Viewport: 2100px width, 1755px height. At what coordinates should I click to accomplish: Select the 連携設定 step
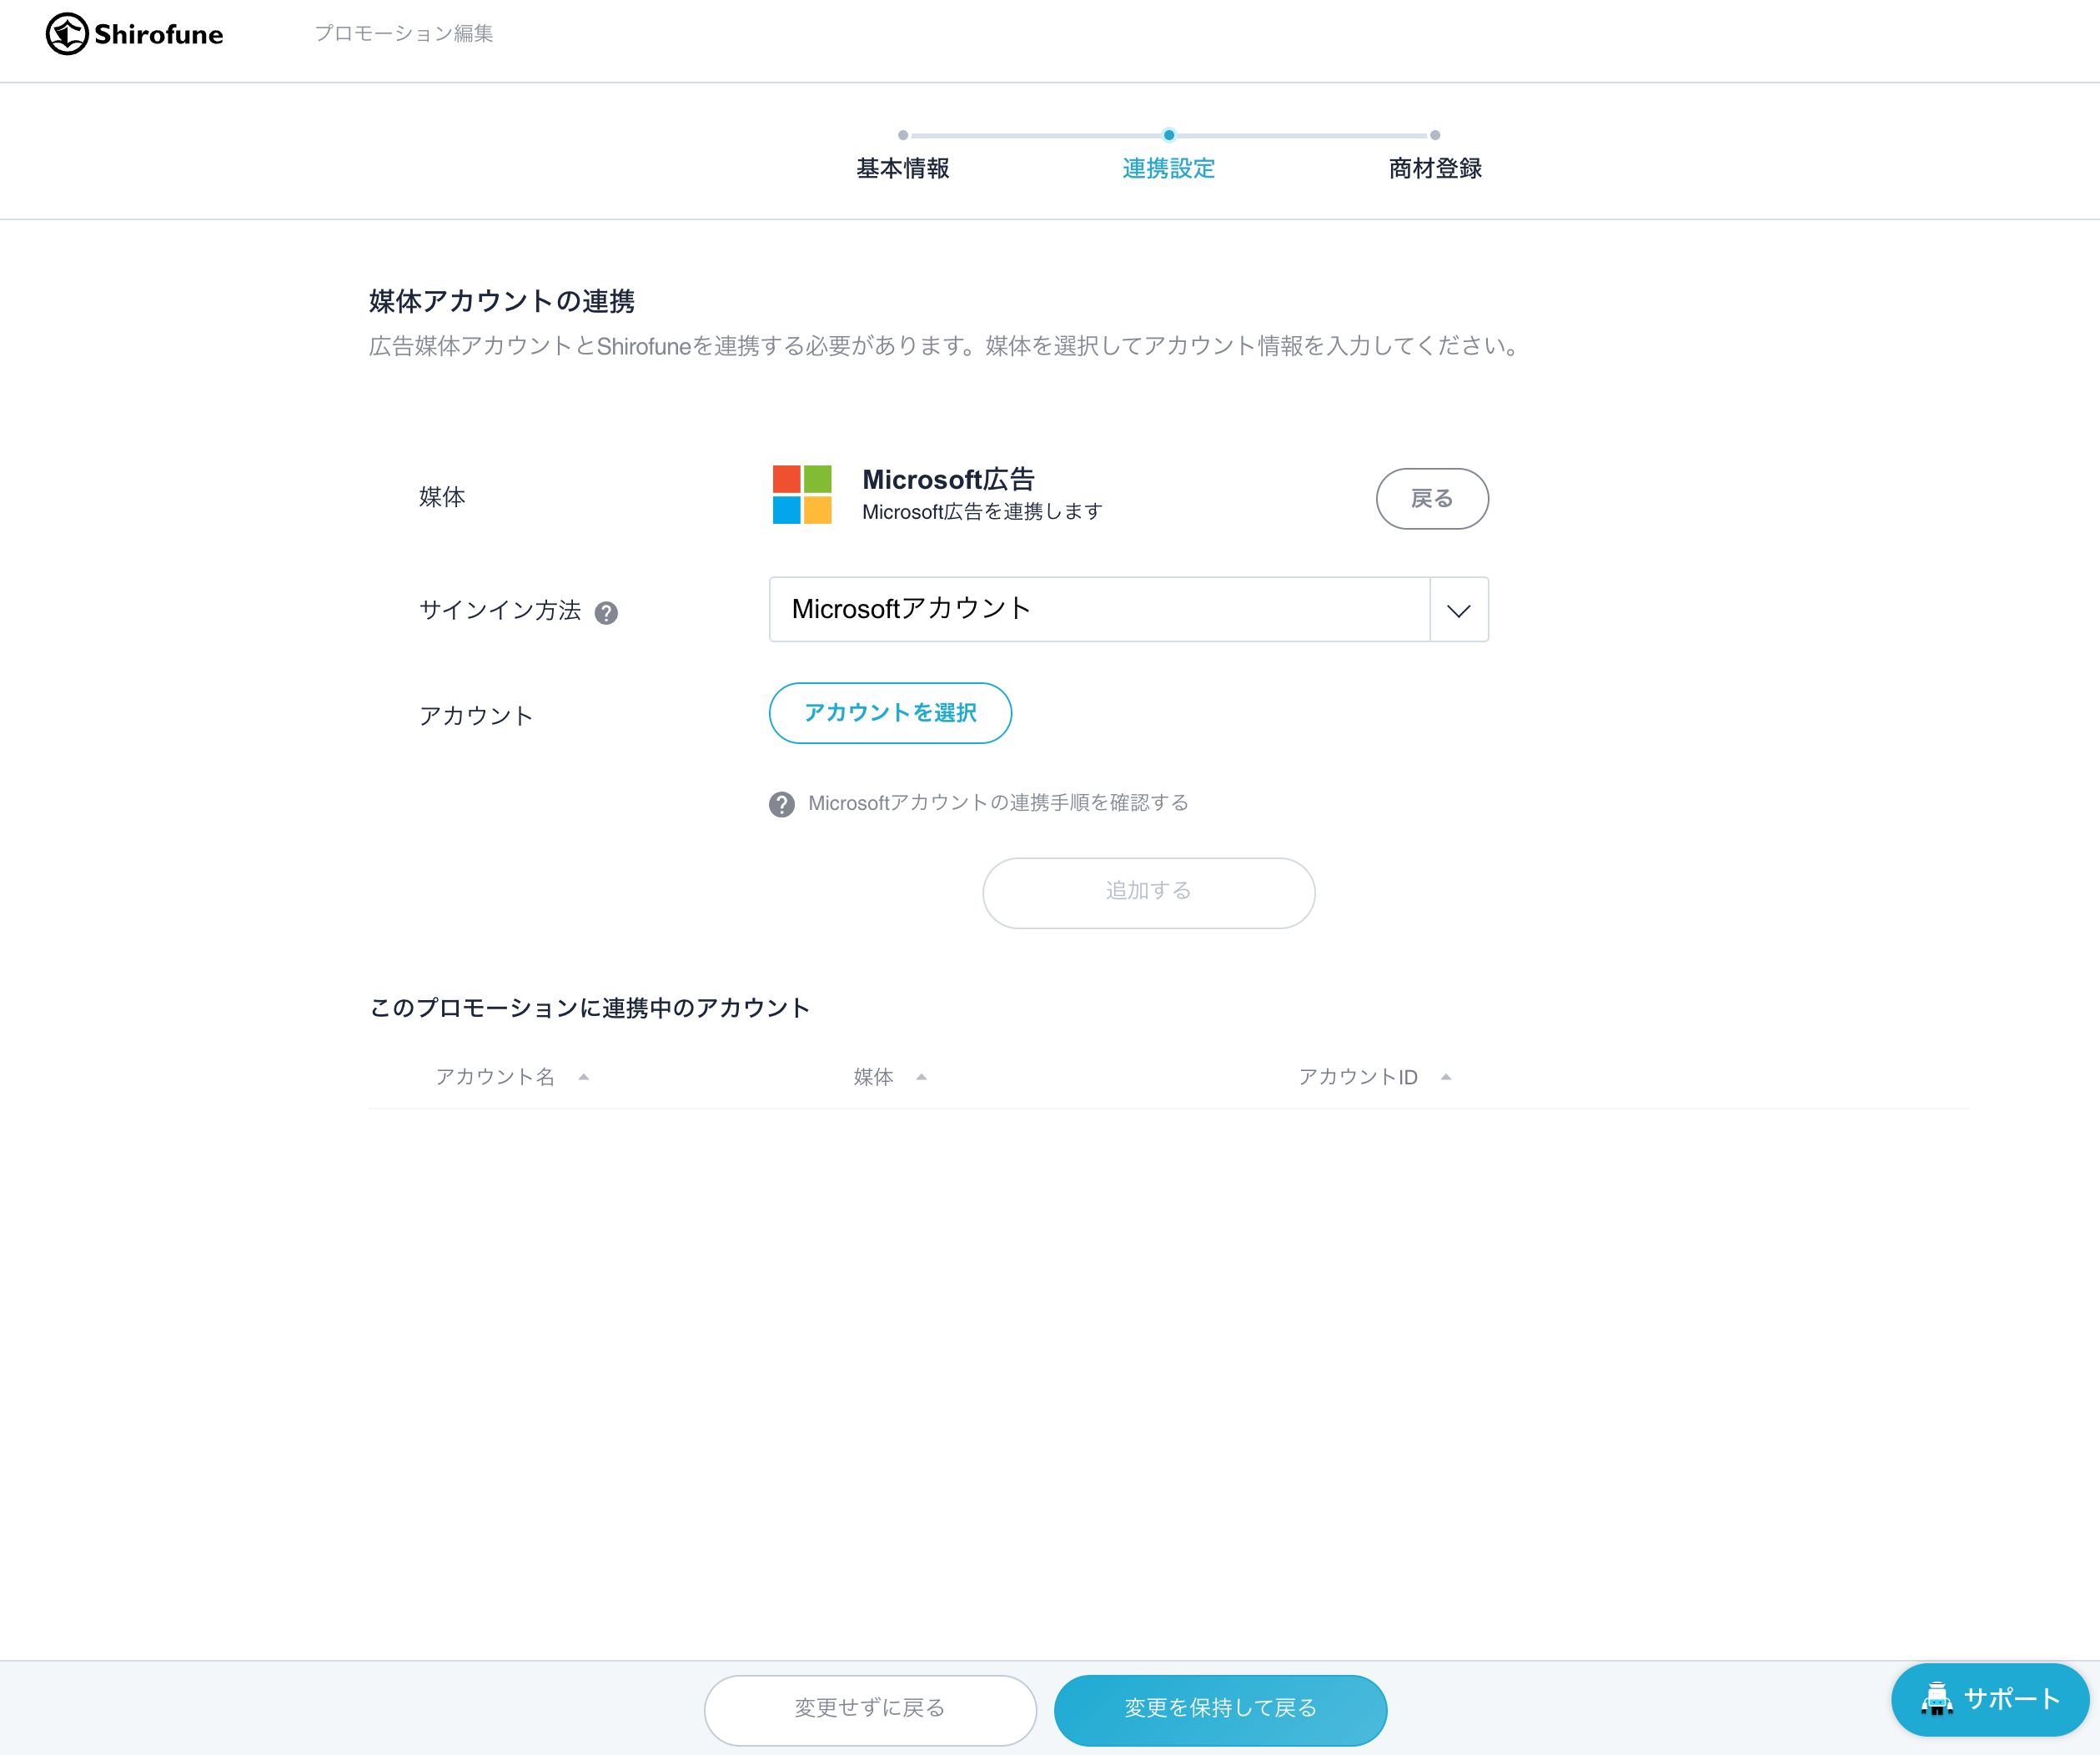pyautogui.click(x=1169, y=168)
